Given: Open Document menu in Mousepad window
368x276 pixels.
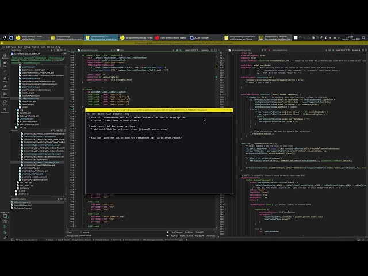Looking at the screenshot, I should click(x=118, y=114).
